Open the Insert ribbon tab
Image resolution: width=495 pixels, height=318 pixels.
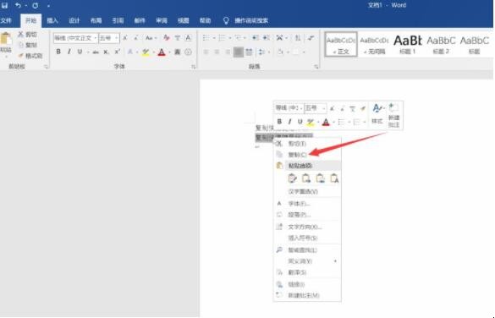tap(52, 20)
